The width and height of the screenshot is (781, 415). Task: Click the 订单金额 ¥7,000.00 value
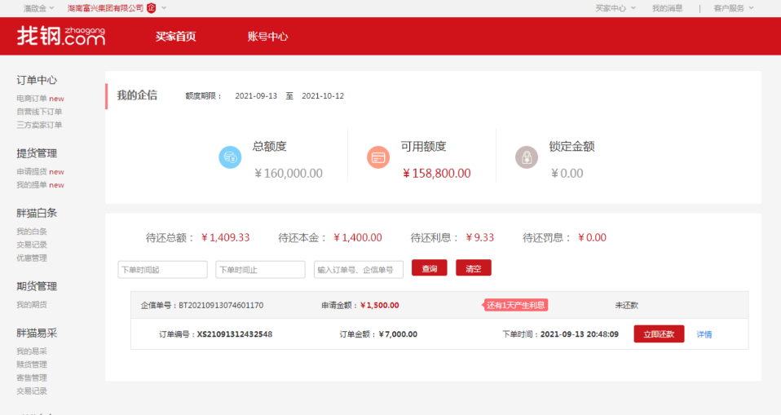tap(398, 334)
